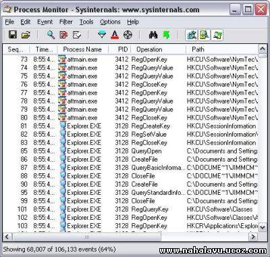270x257 pixels.
Task: Click the Open folder toolbar icon
Action: click(26, 35)
